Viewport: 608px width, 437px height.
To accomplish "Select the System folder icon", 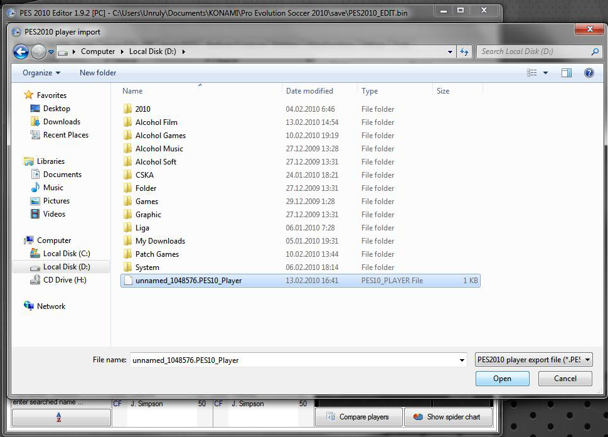I will pos(127,267).
